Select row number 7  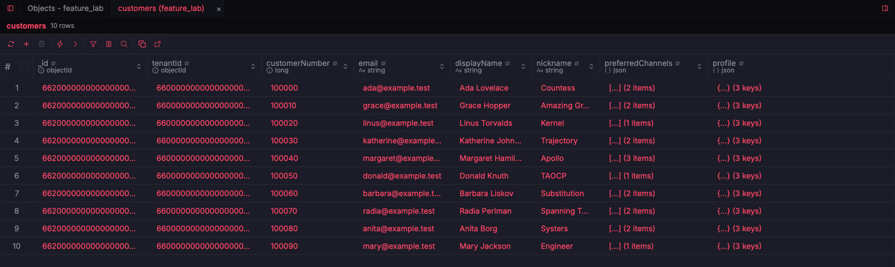coord(16,193)
